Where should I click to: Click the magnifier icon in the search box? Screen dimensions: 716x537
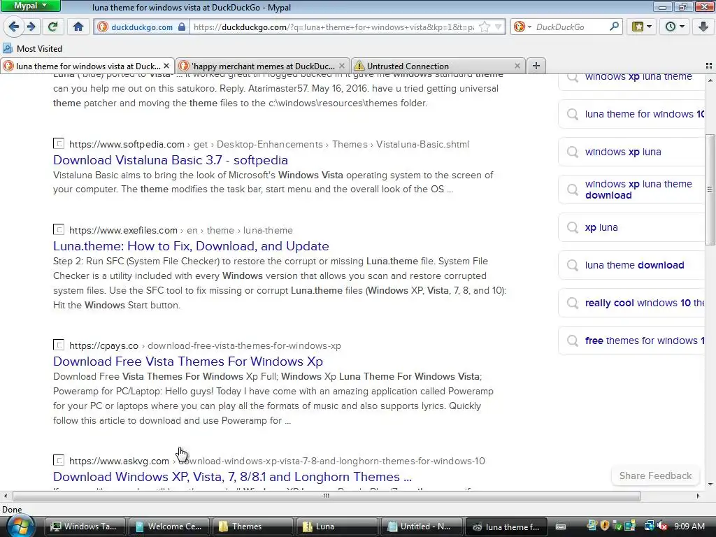(614, 27)
